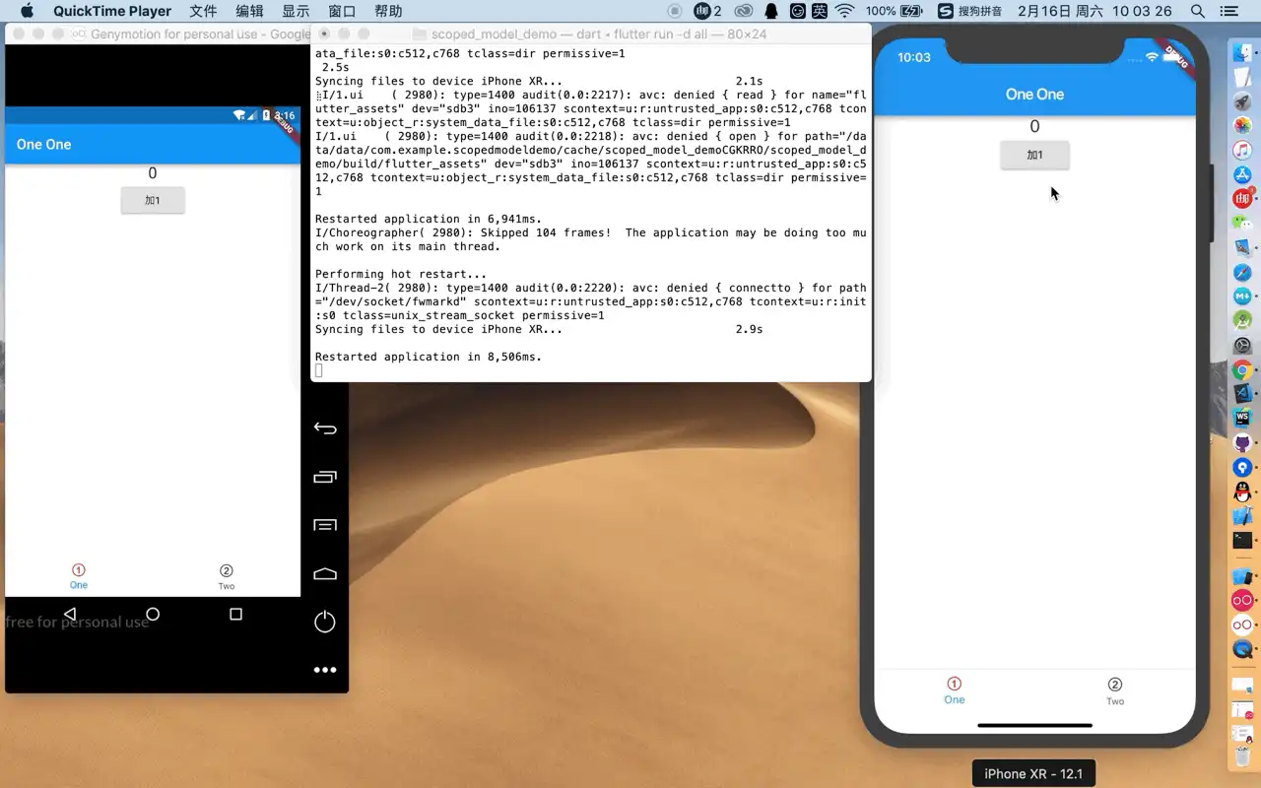Viewport: 1261px width, 788px height.
Task: Select the One tab on Android emulator
Action: (x=79, y=577)
